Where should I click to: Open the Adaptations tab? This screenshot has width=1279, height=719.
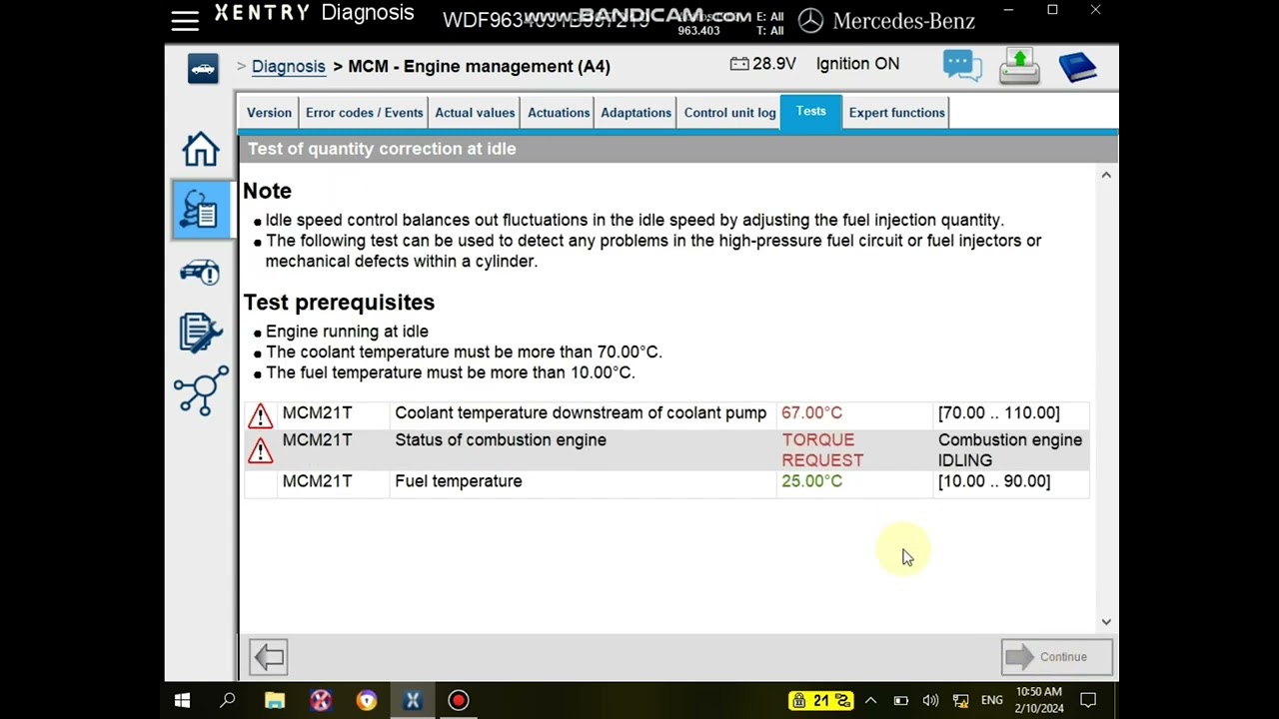click(x=636, y=113)
